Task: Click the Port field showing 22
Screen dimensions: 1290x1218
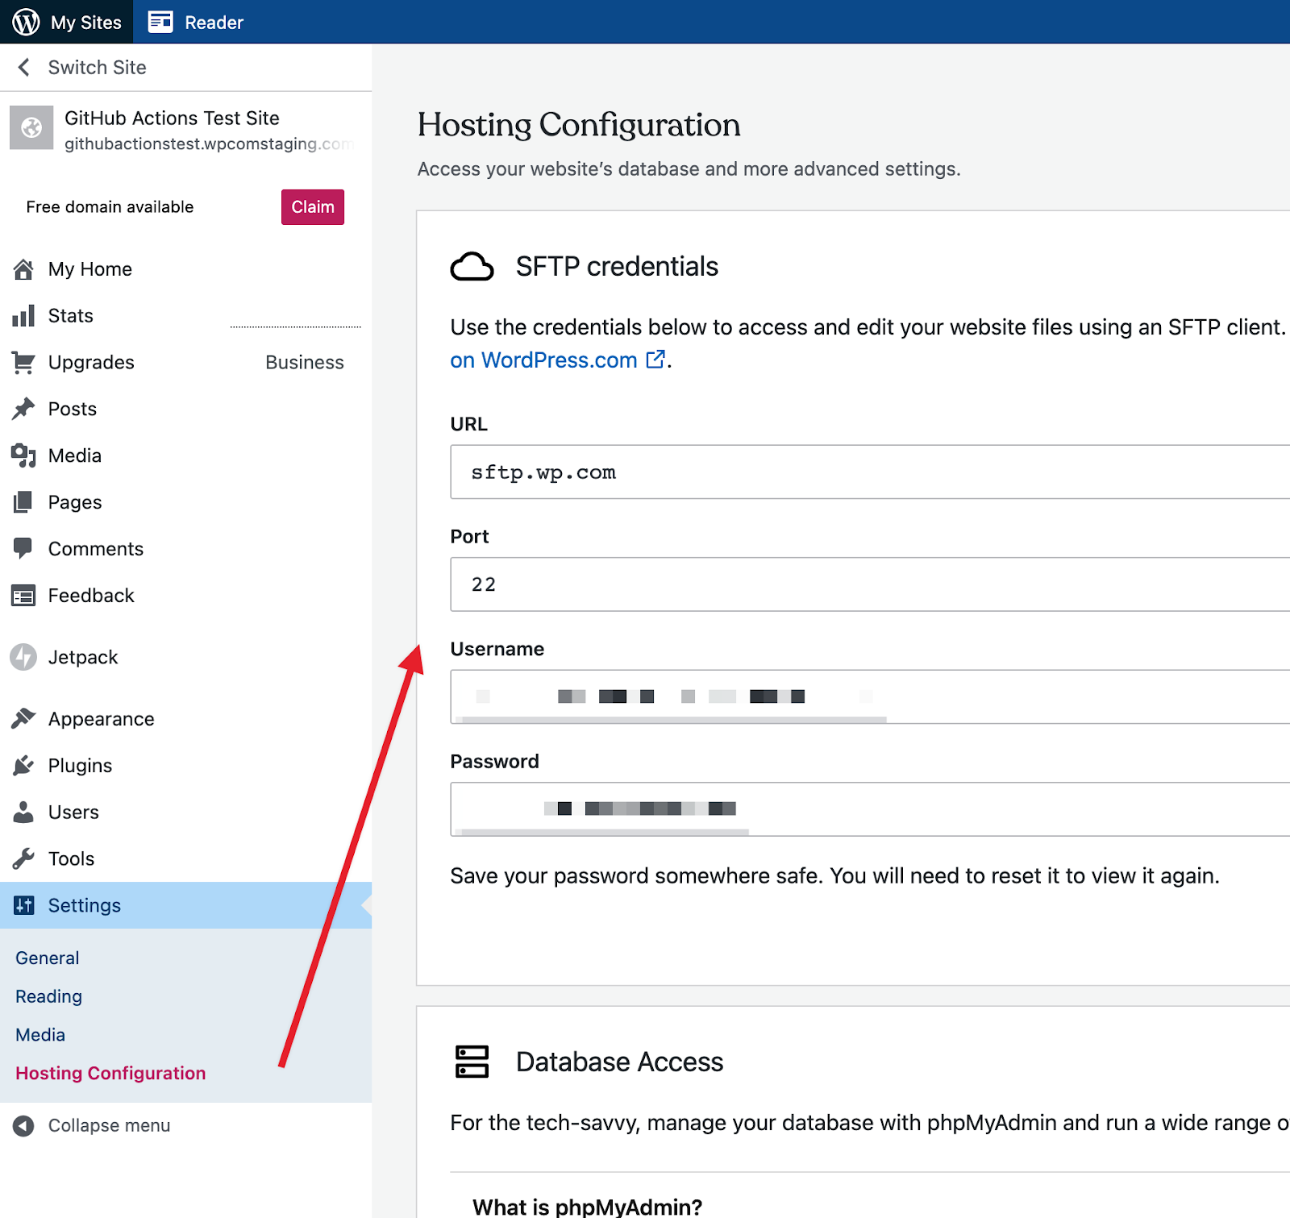Action: coord(870,584)
